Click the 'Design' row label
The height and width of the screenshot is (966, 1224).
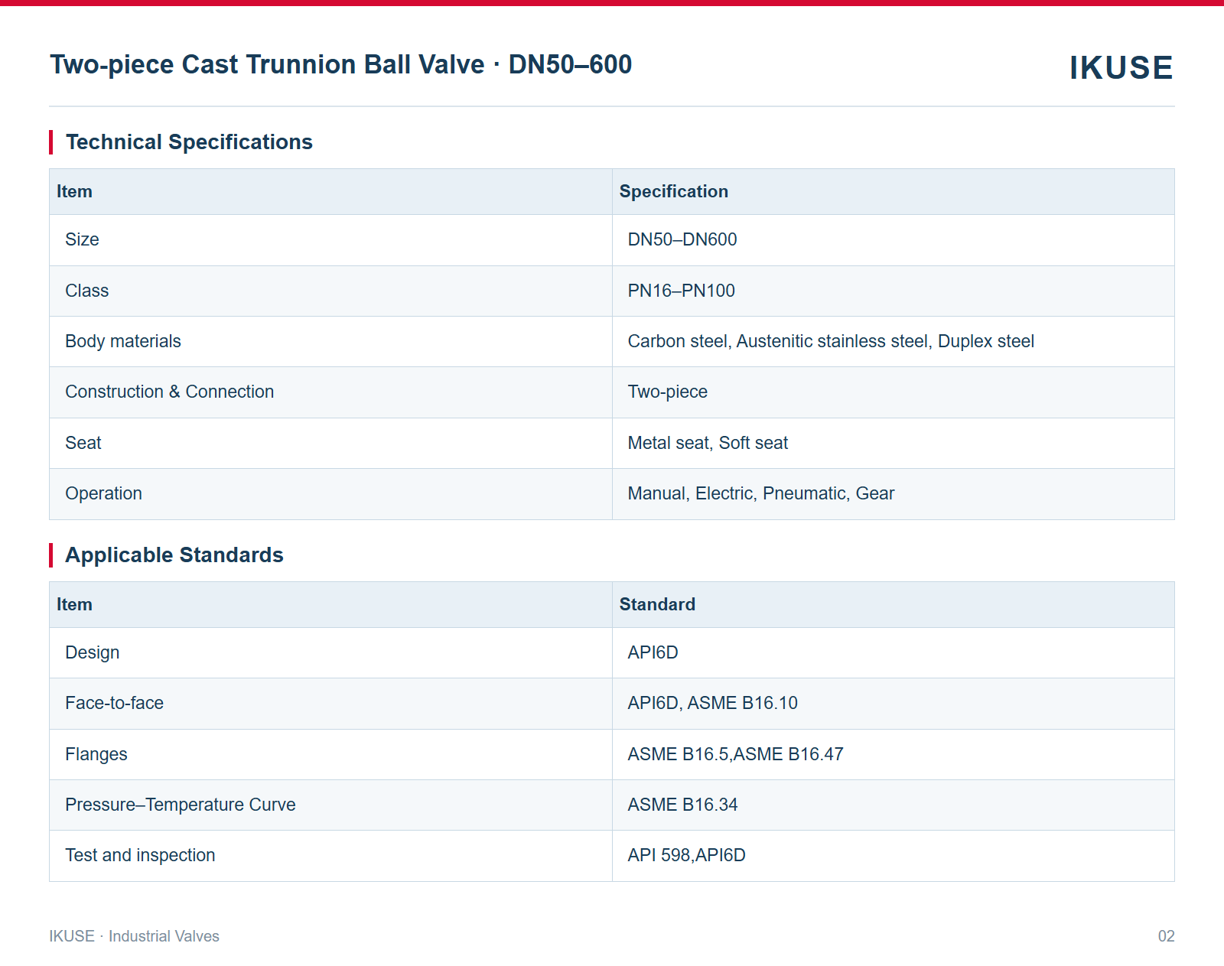pos(92,653)
